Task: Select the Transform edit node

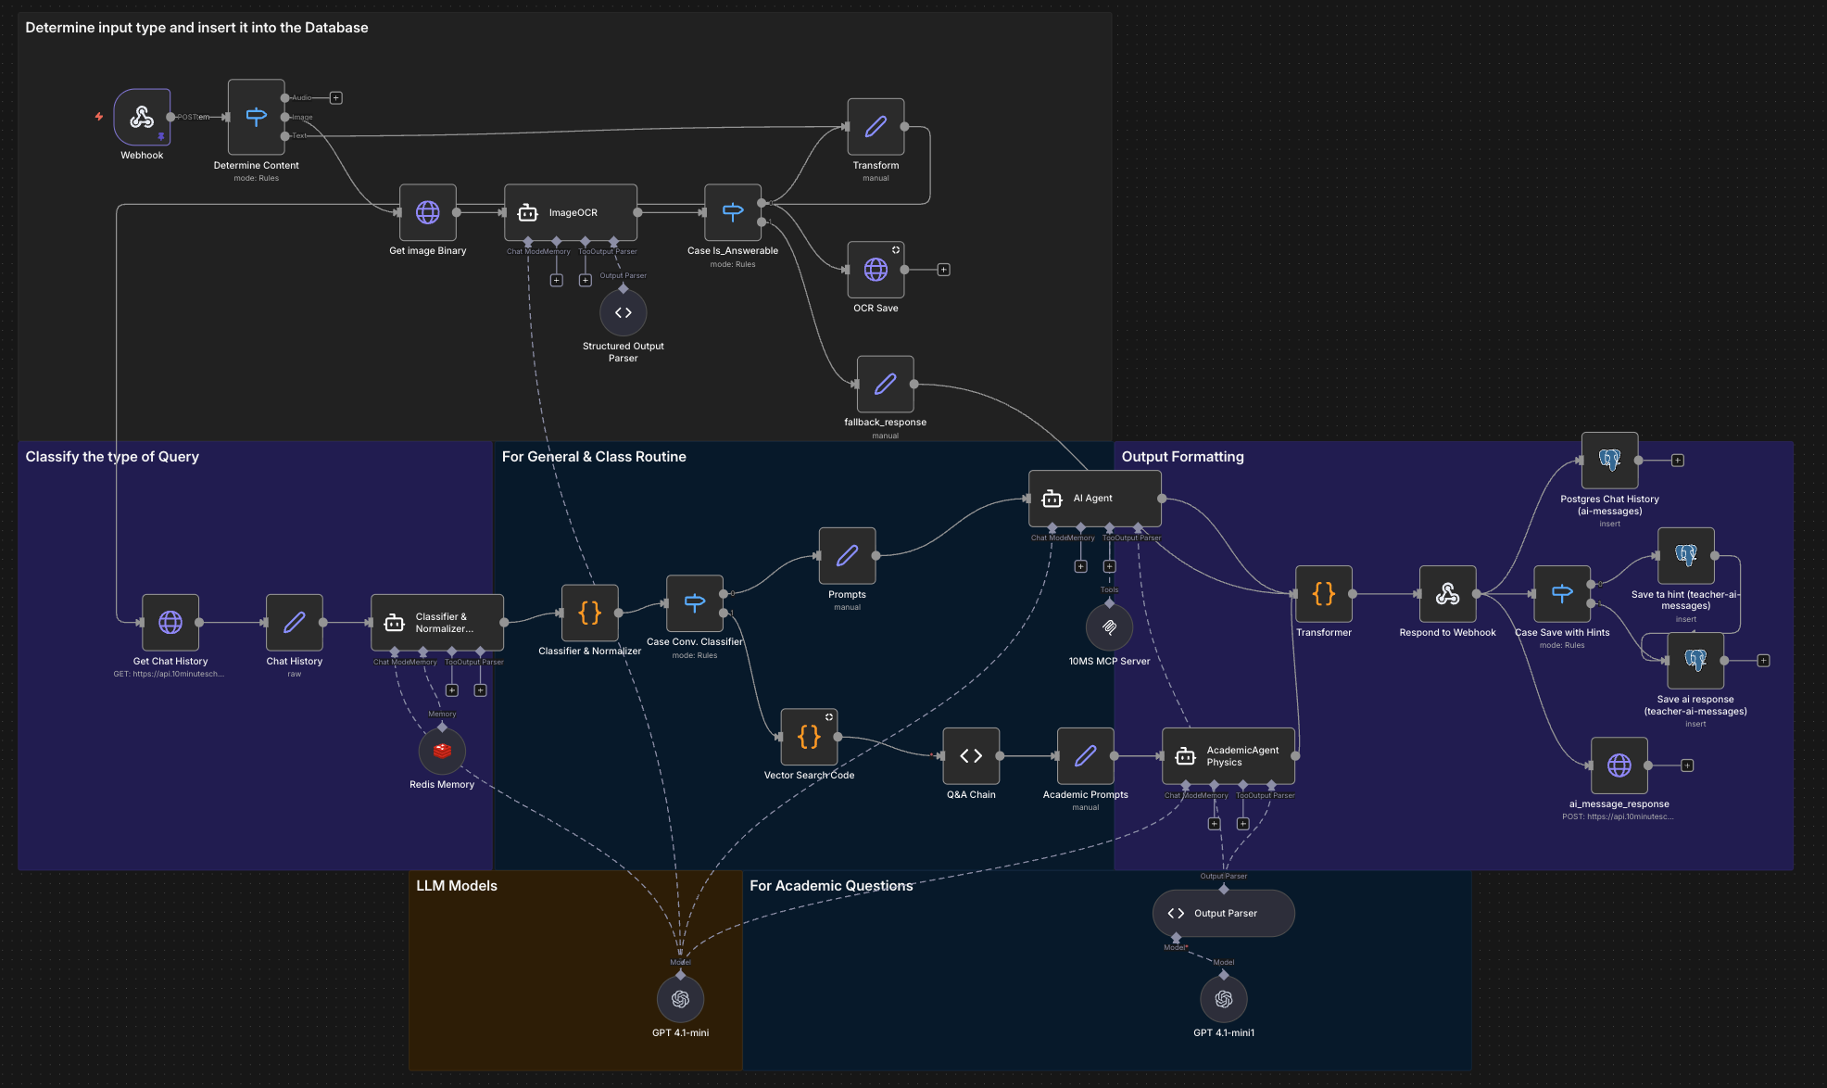Action: 876,127
